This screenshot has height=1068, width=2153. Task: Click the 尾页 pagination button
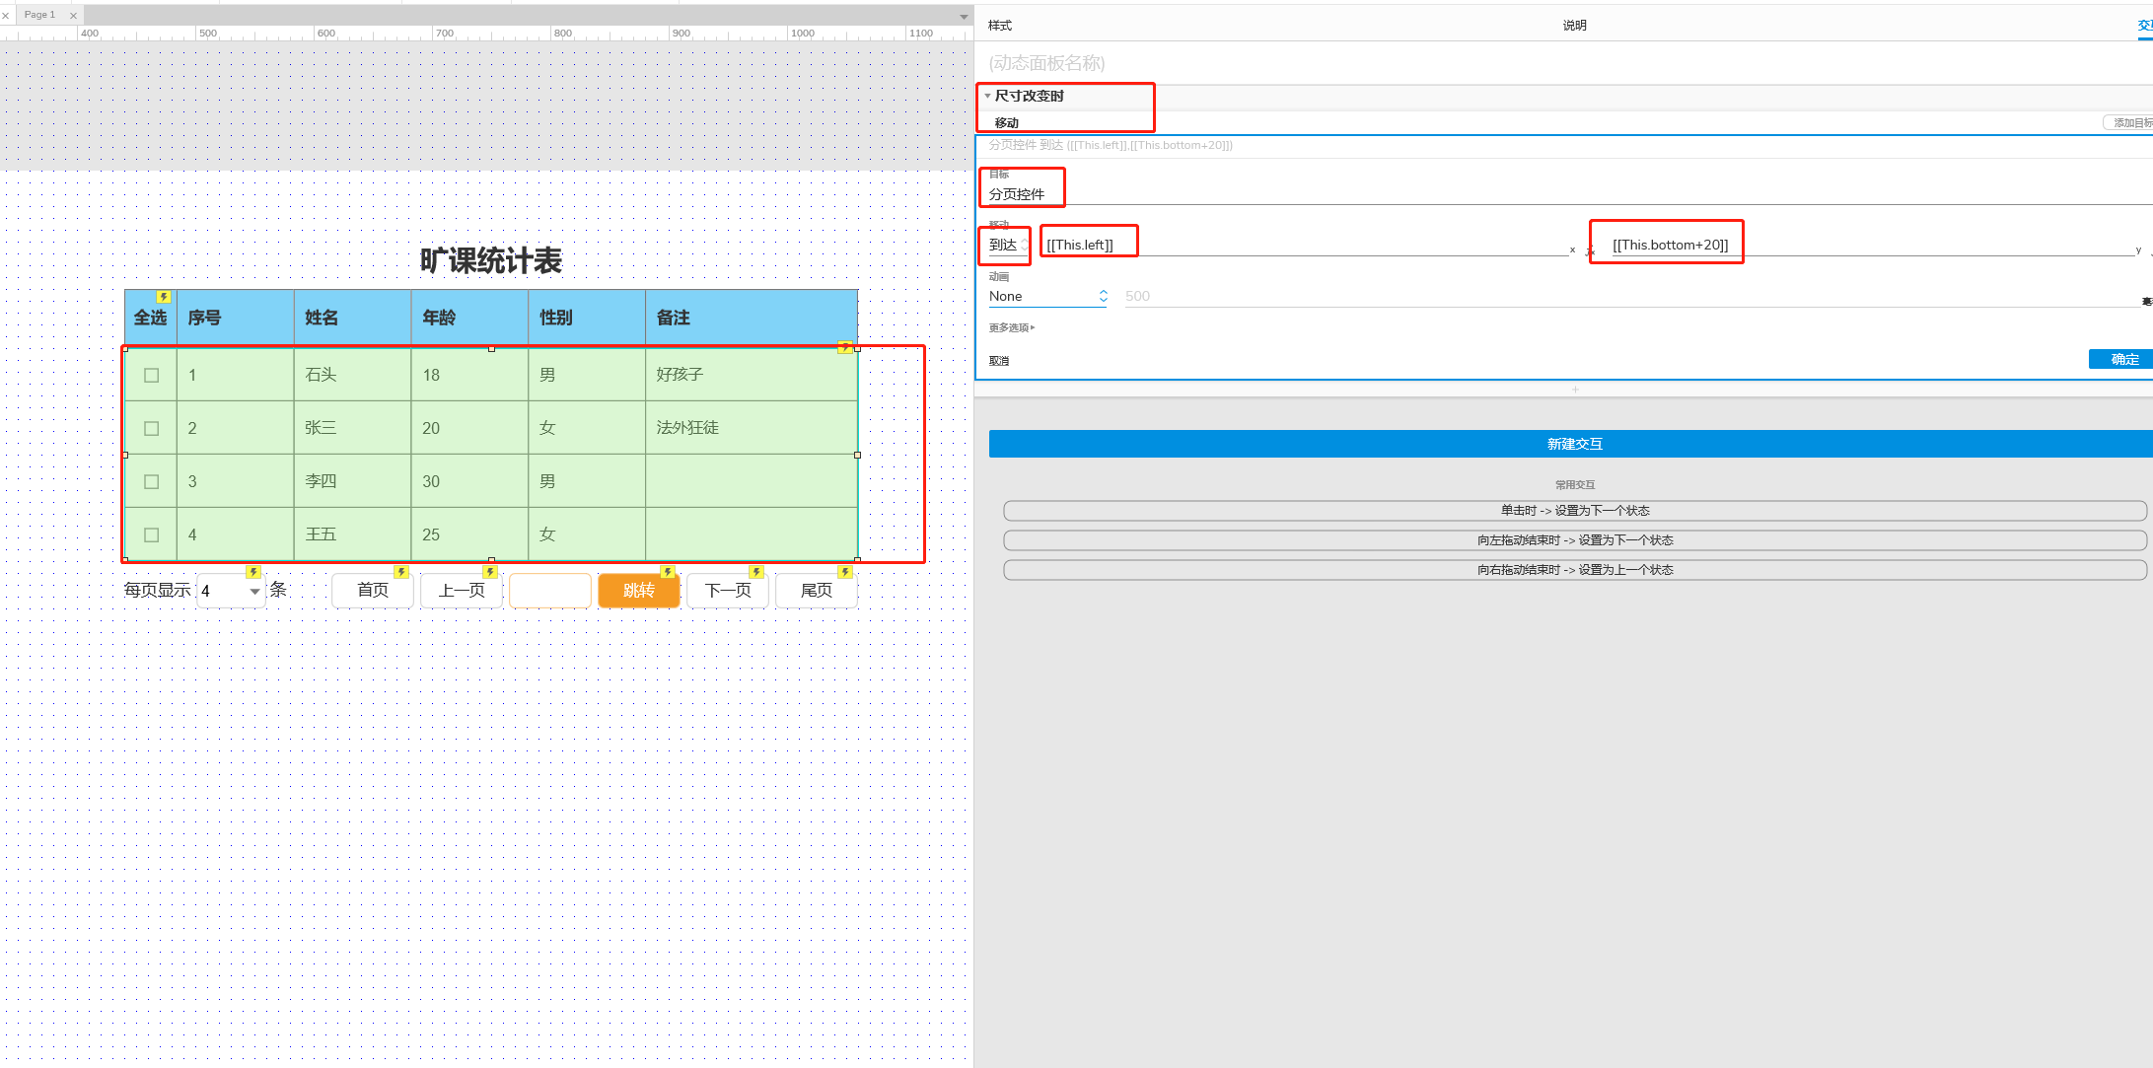click(x=817, y=591)
